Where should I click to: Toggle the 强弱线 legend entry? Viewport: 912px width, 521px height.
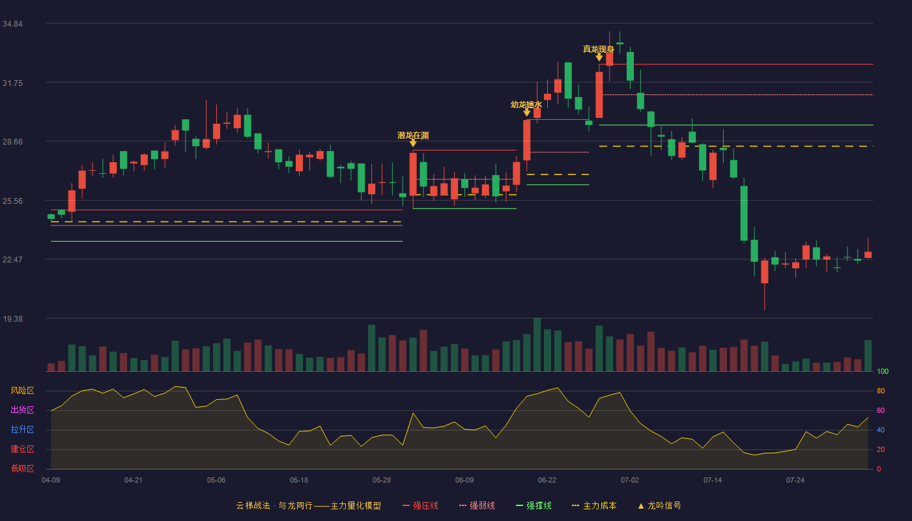(x=477, y=505)
